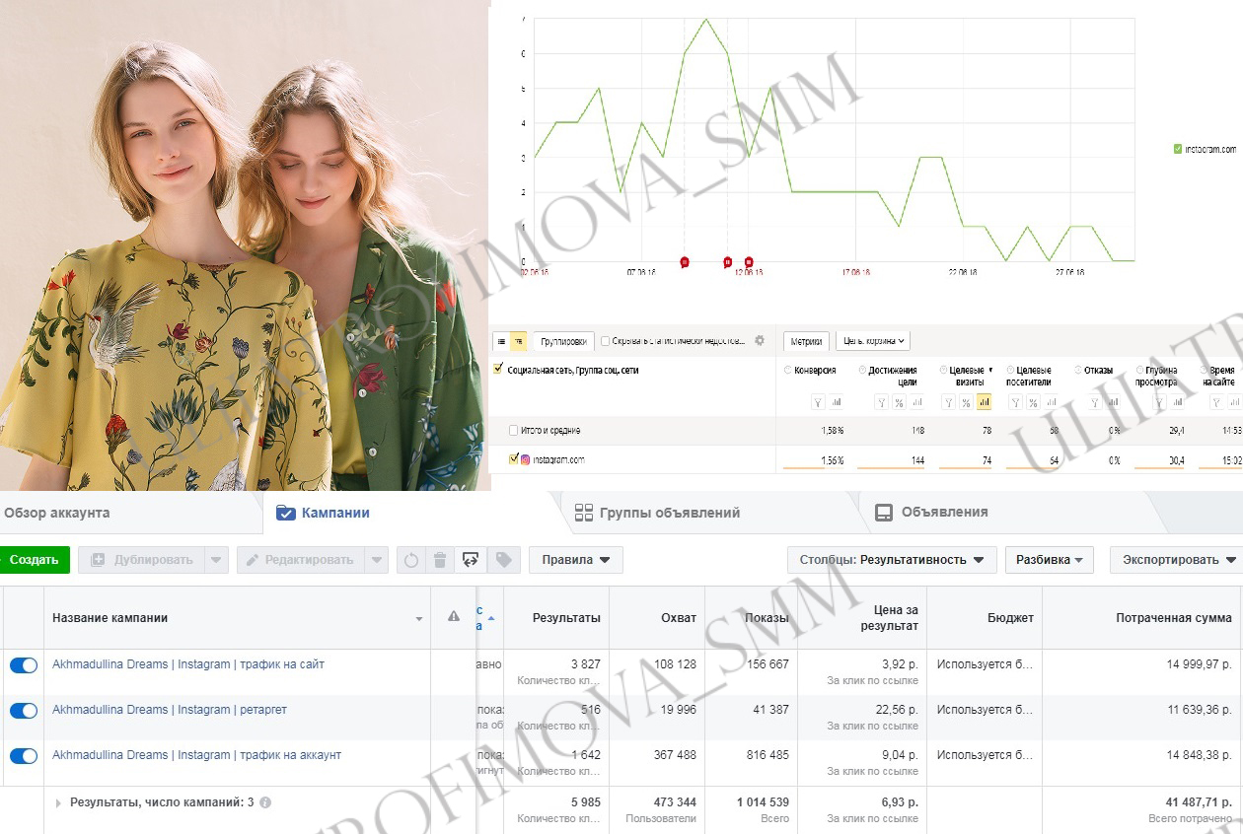Select the '108 128' reach cell
1243x834 pixels.
click(676, 664)
